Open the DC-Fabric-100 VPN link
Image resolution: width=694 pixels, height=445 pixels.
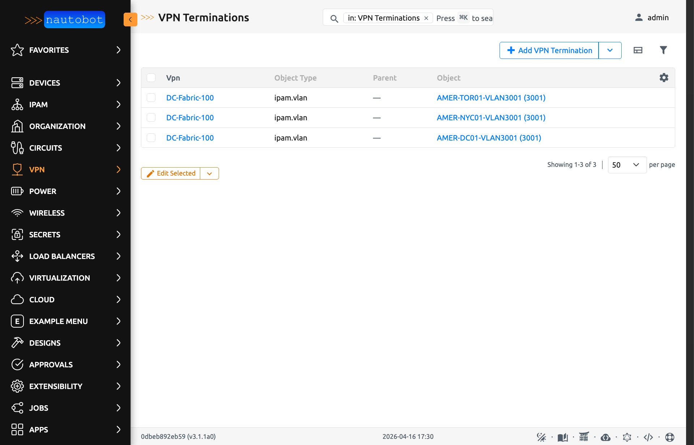190,98
